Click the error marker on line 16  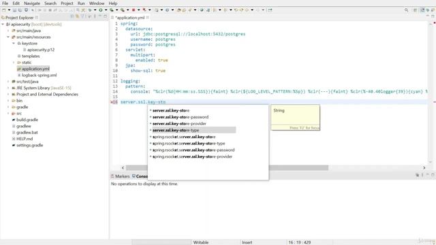pos(112,102)
